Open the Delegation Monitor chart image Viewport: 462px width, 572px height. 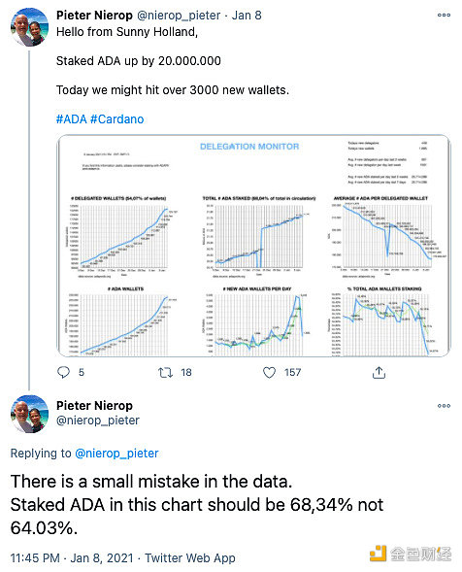pos(253,246)
